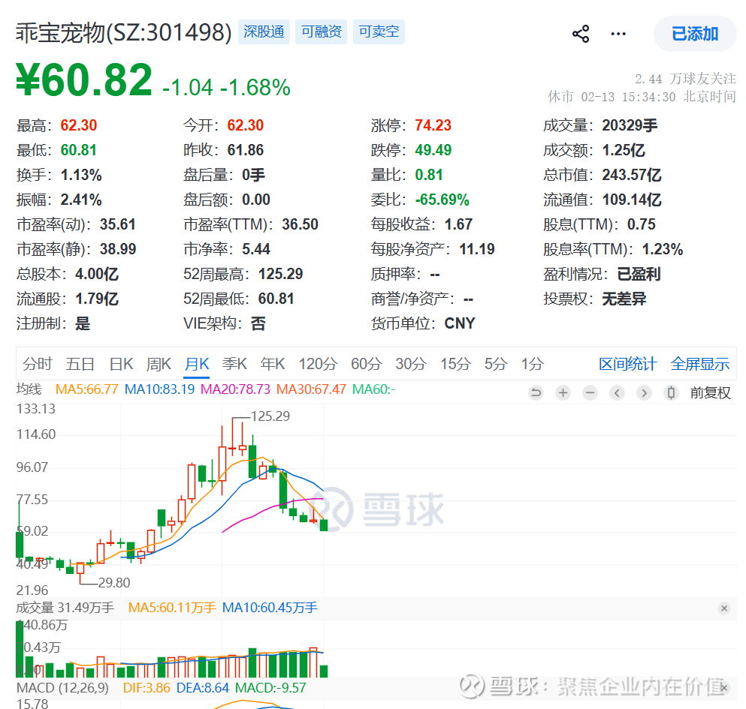Image resolution: width=746 pixels, height=709 pixels.
Task: Click the current price ¥60.82
Action: (84, 80)
